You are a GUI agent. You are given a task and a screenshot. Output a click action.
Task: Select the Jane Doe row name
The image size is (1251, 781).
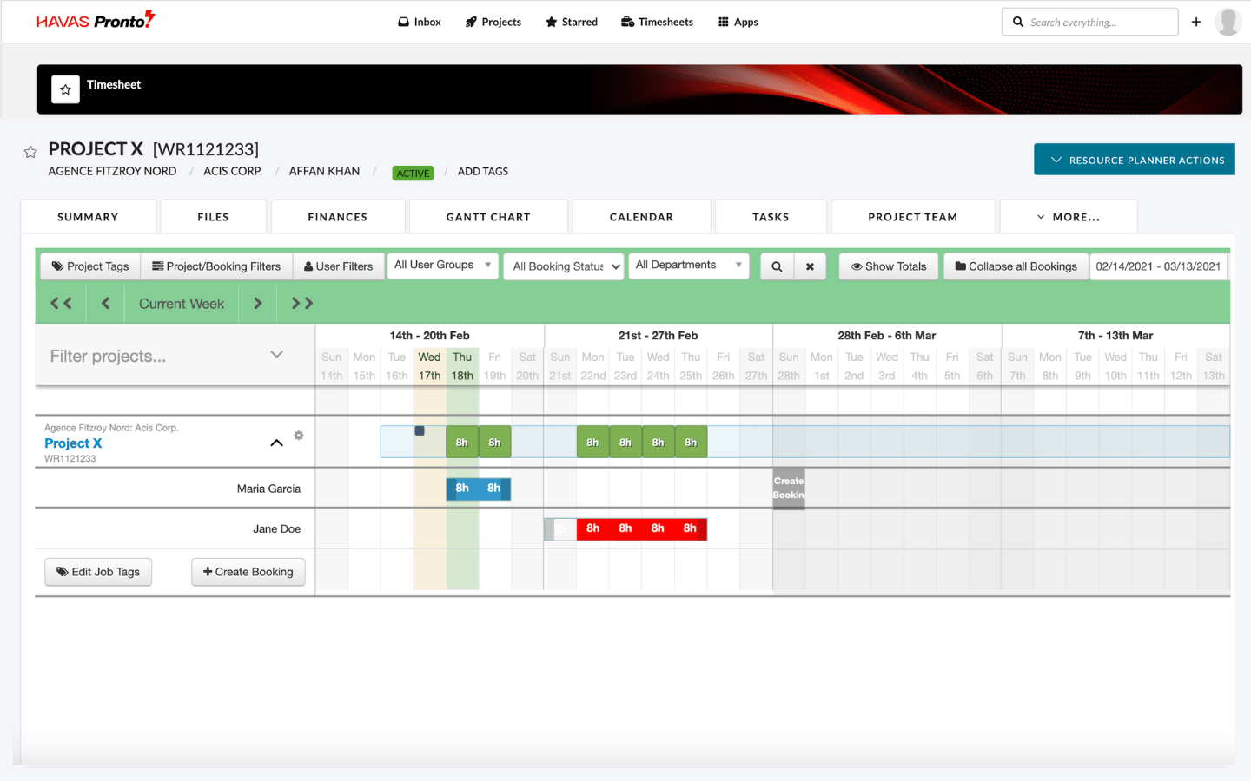(x=276, y=528)
